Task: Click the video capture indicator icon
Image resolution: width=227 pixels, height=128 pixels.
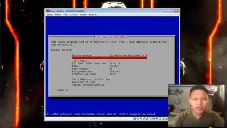Action: coord(157,118)
